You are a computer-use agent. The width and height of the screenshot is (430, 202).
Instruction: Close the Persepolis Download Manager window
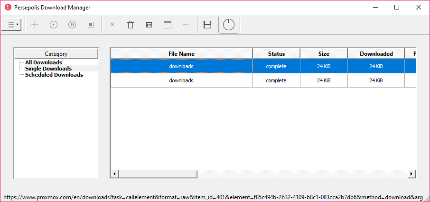tap(419, 8)
